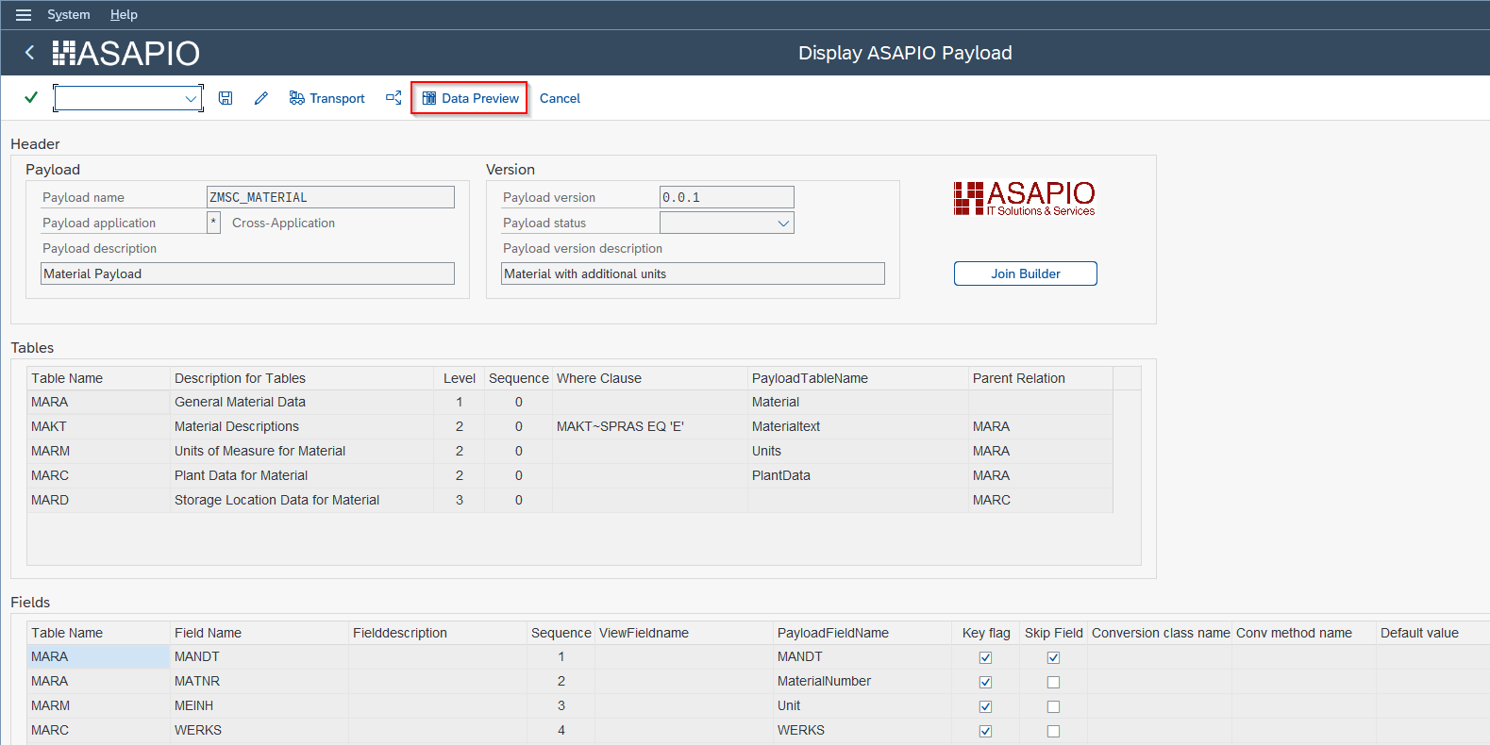The width and height of the screenshot is (1490, 745).
Task: Click the Payload name input field
Action: pos(330,197)
